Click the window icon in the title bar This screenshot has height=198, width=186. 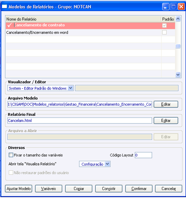tap(4, 6)
